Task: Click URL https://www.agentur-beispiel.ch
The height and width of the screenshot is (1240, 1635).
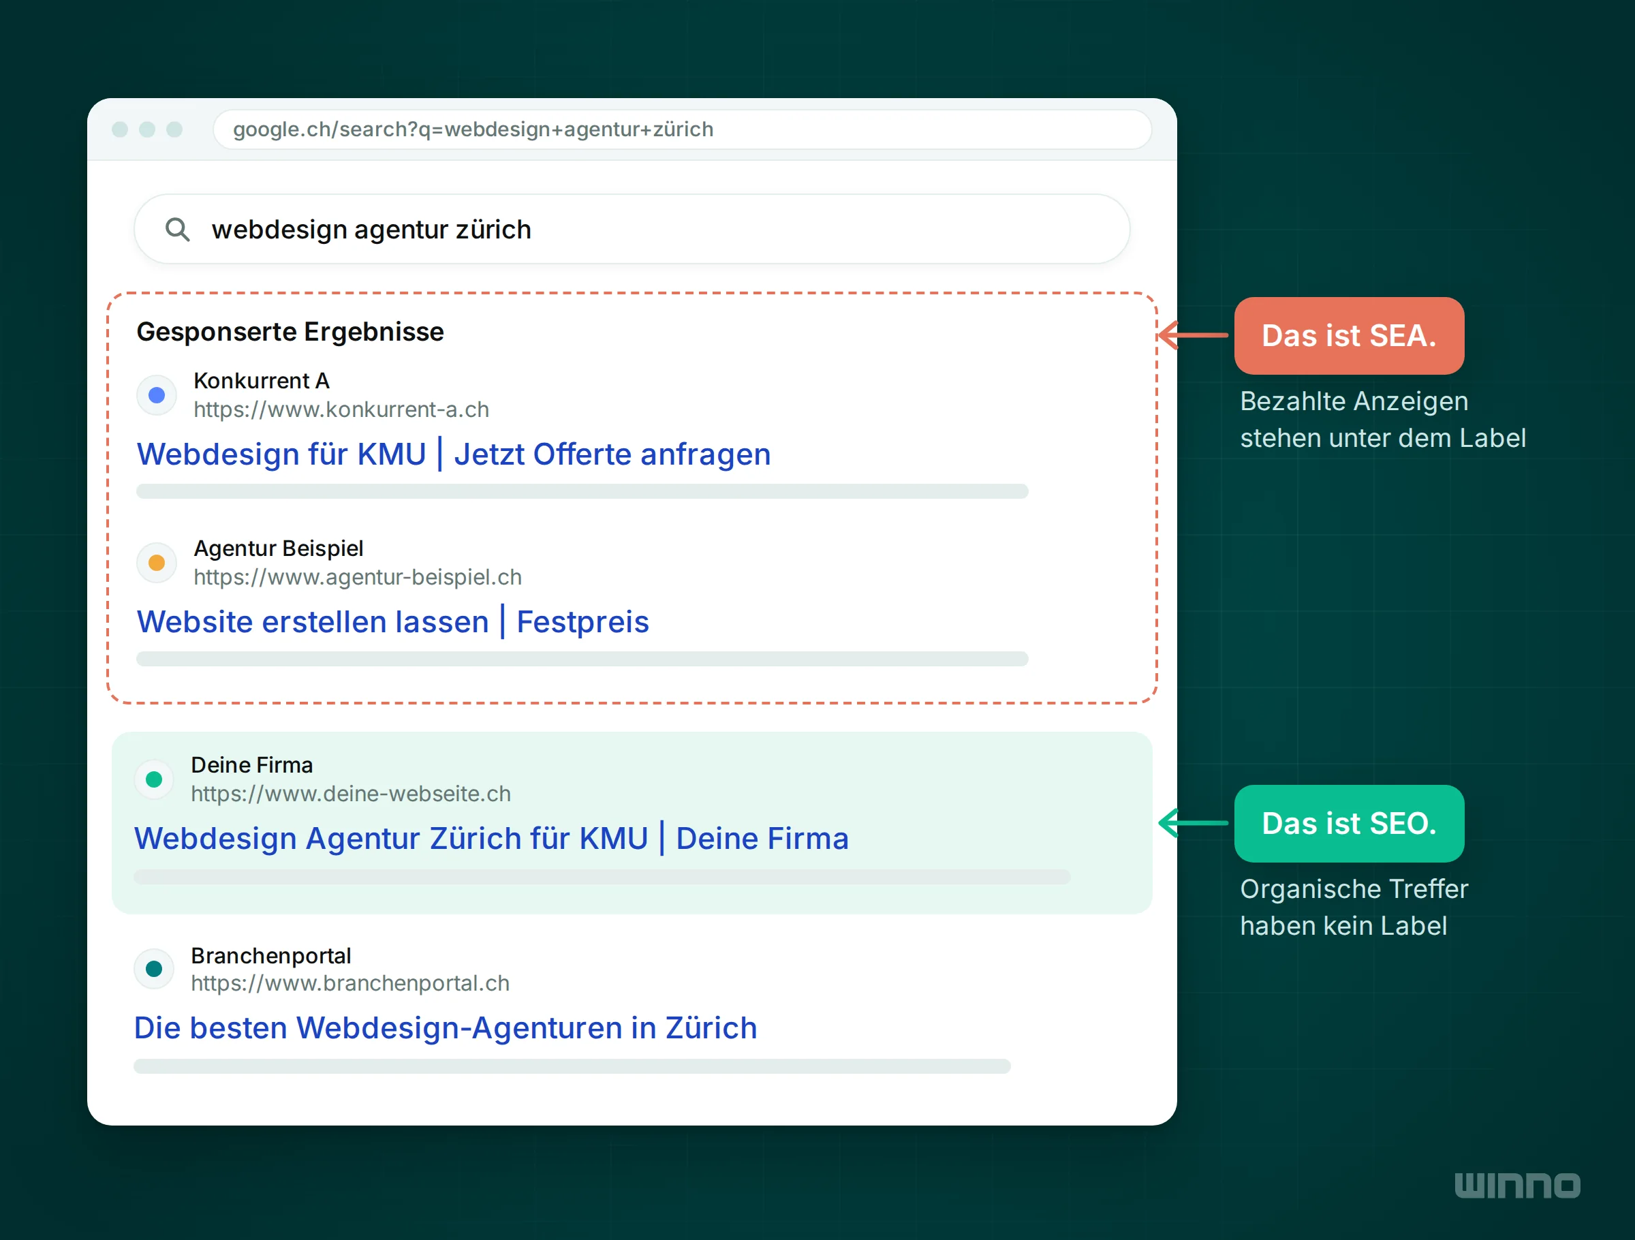Action: point(358,577)
